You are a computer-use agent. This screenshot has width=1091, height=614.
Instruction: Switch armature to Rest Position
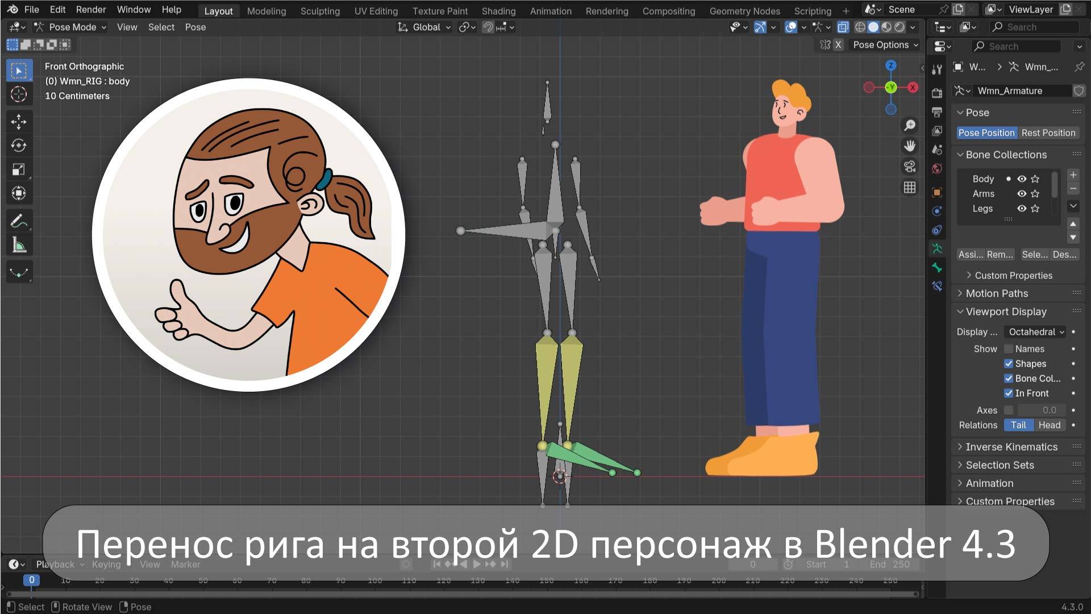pyautogui.click(x=1048, y=132)
